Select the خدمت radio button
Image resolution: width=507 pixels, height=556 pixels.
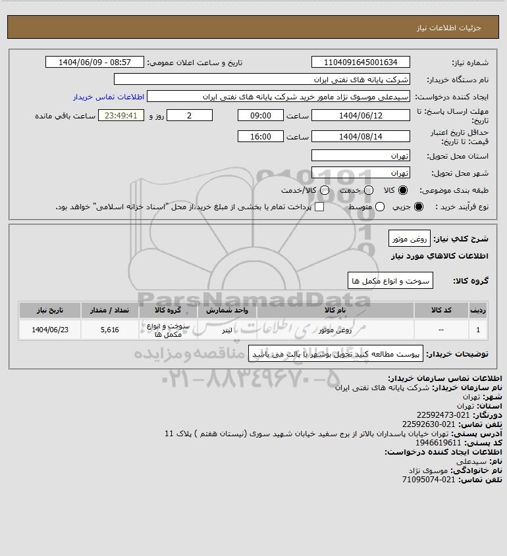pos(369,190)
